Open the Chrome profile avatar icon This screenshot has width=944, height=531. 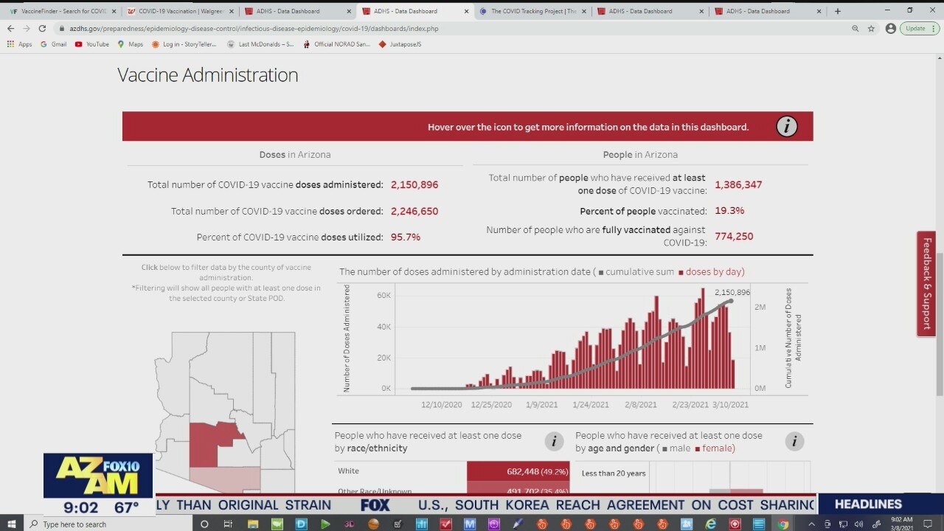pos(890,28)
